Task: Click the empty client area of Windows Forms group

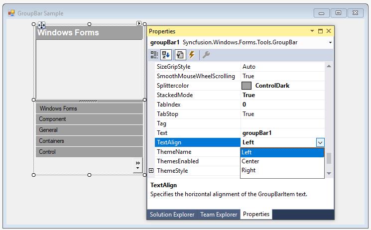Action: click(89, 69)
